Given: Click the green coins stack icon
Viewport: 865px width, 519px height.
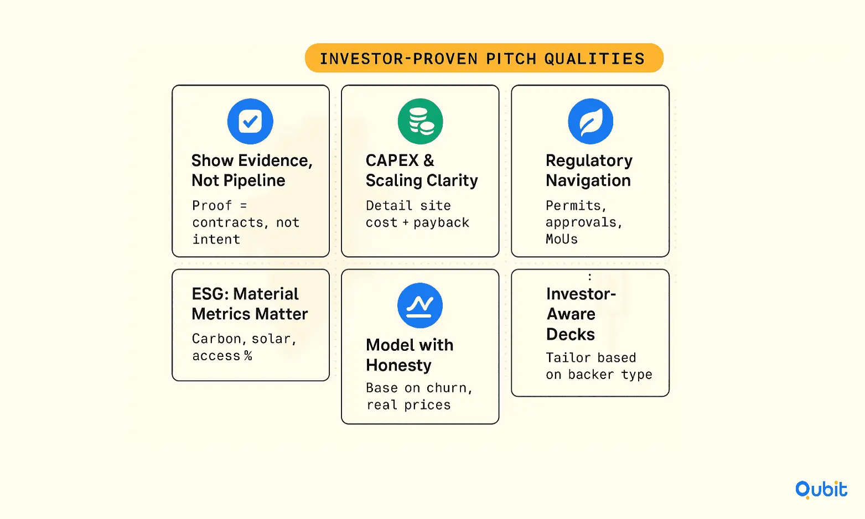Looking at the screenshot, I should click(x=421, y=121).
